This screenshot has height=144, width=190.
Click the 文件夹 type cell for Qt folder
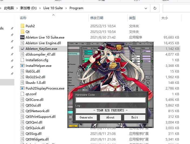[x=134, y=32]
